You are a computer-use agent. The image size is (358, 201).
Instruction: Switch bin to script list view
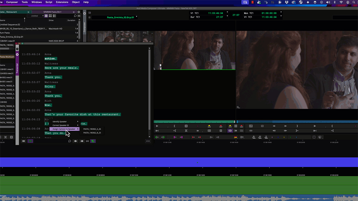click(x=54, y=16)
